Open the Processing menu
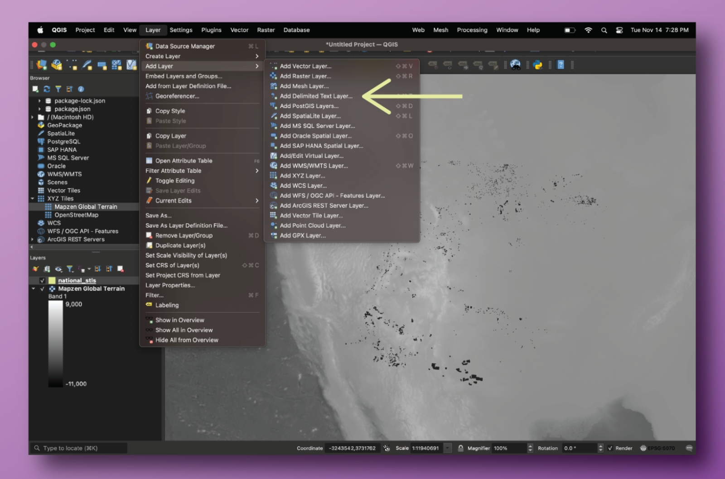Image resolution: width=725 pixels, height=479 pixels. [472, 30]
